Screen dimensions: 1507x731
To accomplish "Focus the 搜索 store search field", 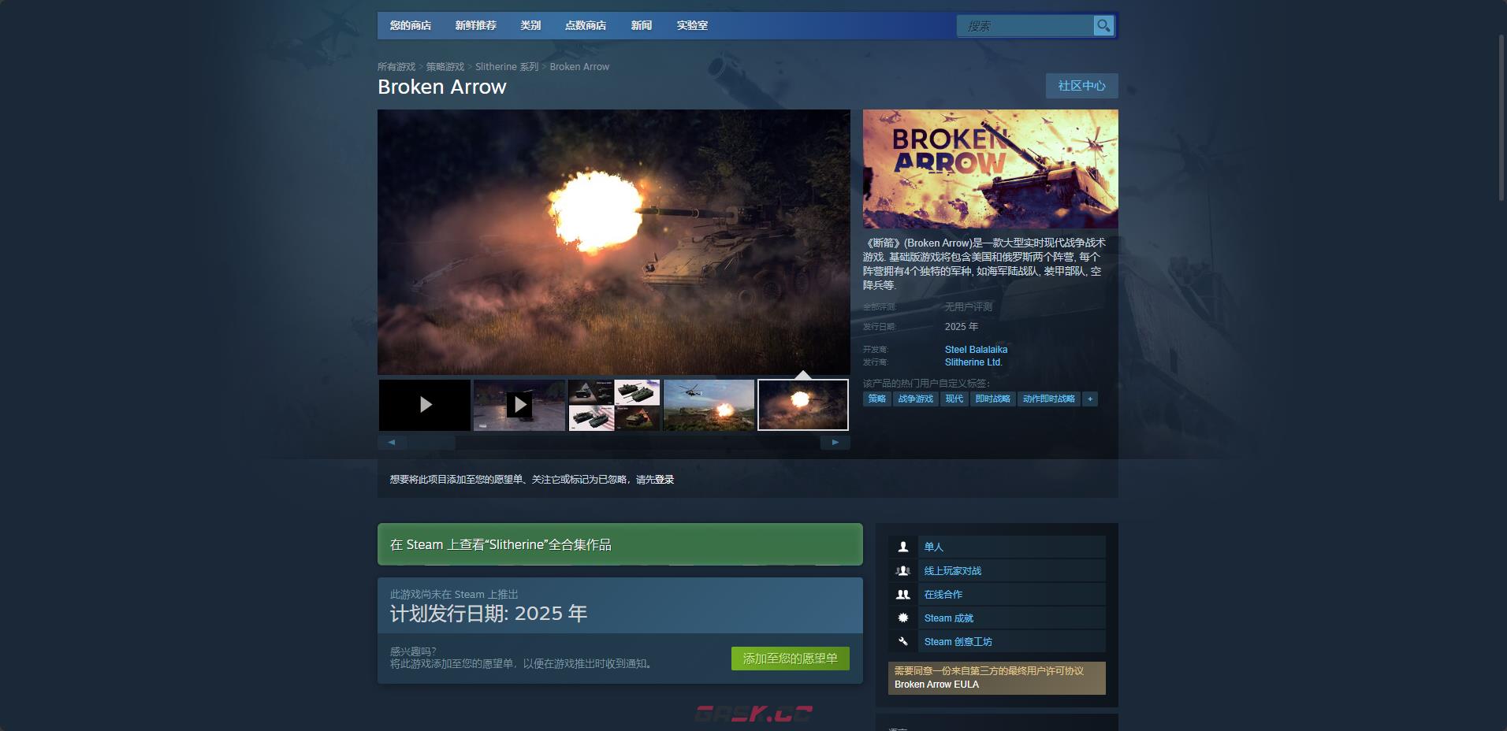I will 1025,26.
